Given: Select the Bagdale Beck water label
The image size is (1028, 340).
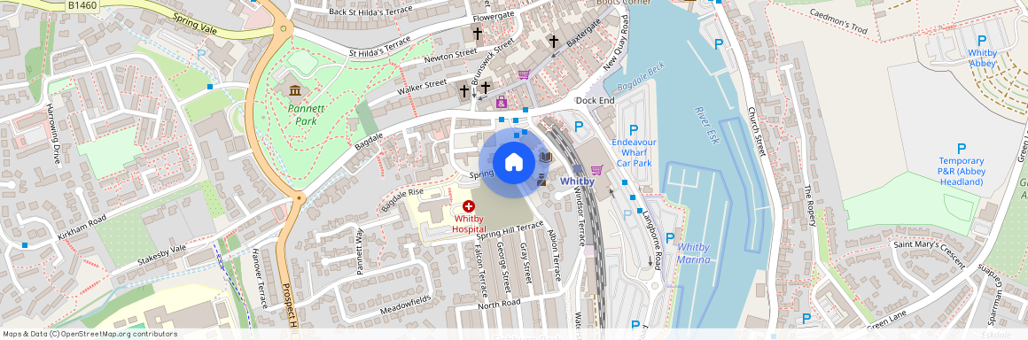Looking at the screenshot, I should click(641, 77).
